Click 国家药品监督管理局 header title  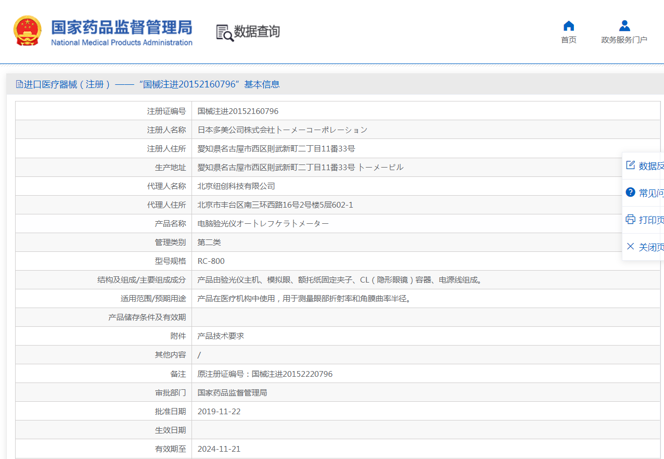tap(121, 27)
